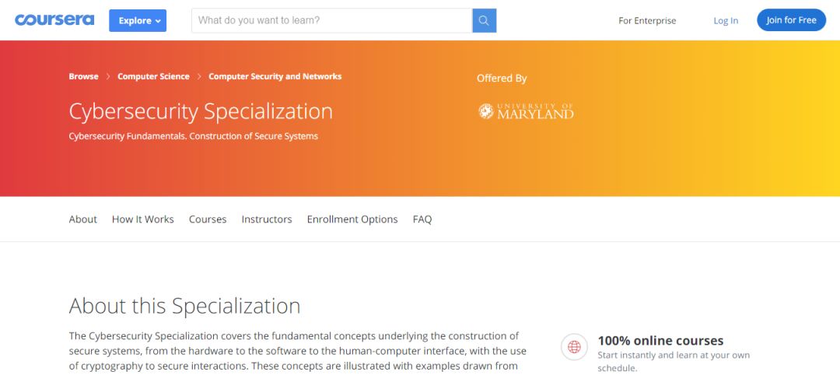This screenshot has height=375, width=840.
Task: View the Enrollment Options tab
Action: [x=352, y=219]
